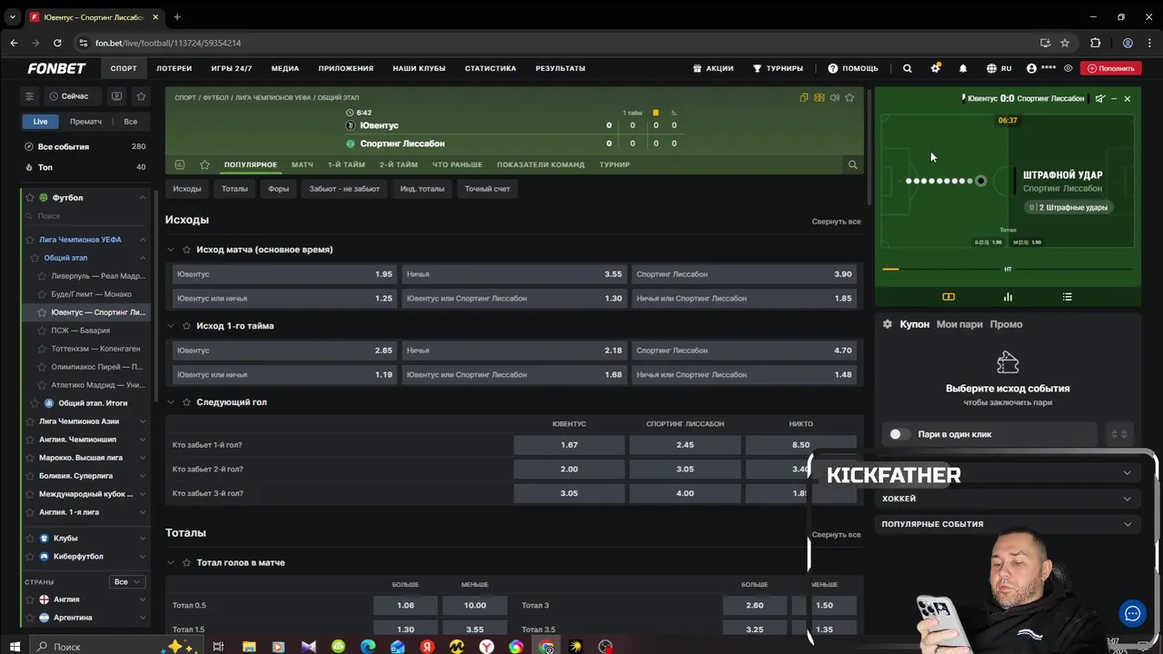1163x654 pixels.
Task: Collapse the Футбол section
Action: pos(143,197)
